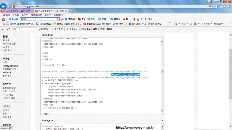Open the 번역 dropdown arrow

[x=109, y=19]
